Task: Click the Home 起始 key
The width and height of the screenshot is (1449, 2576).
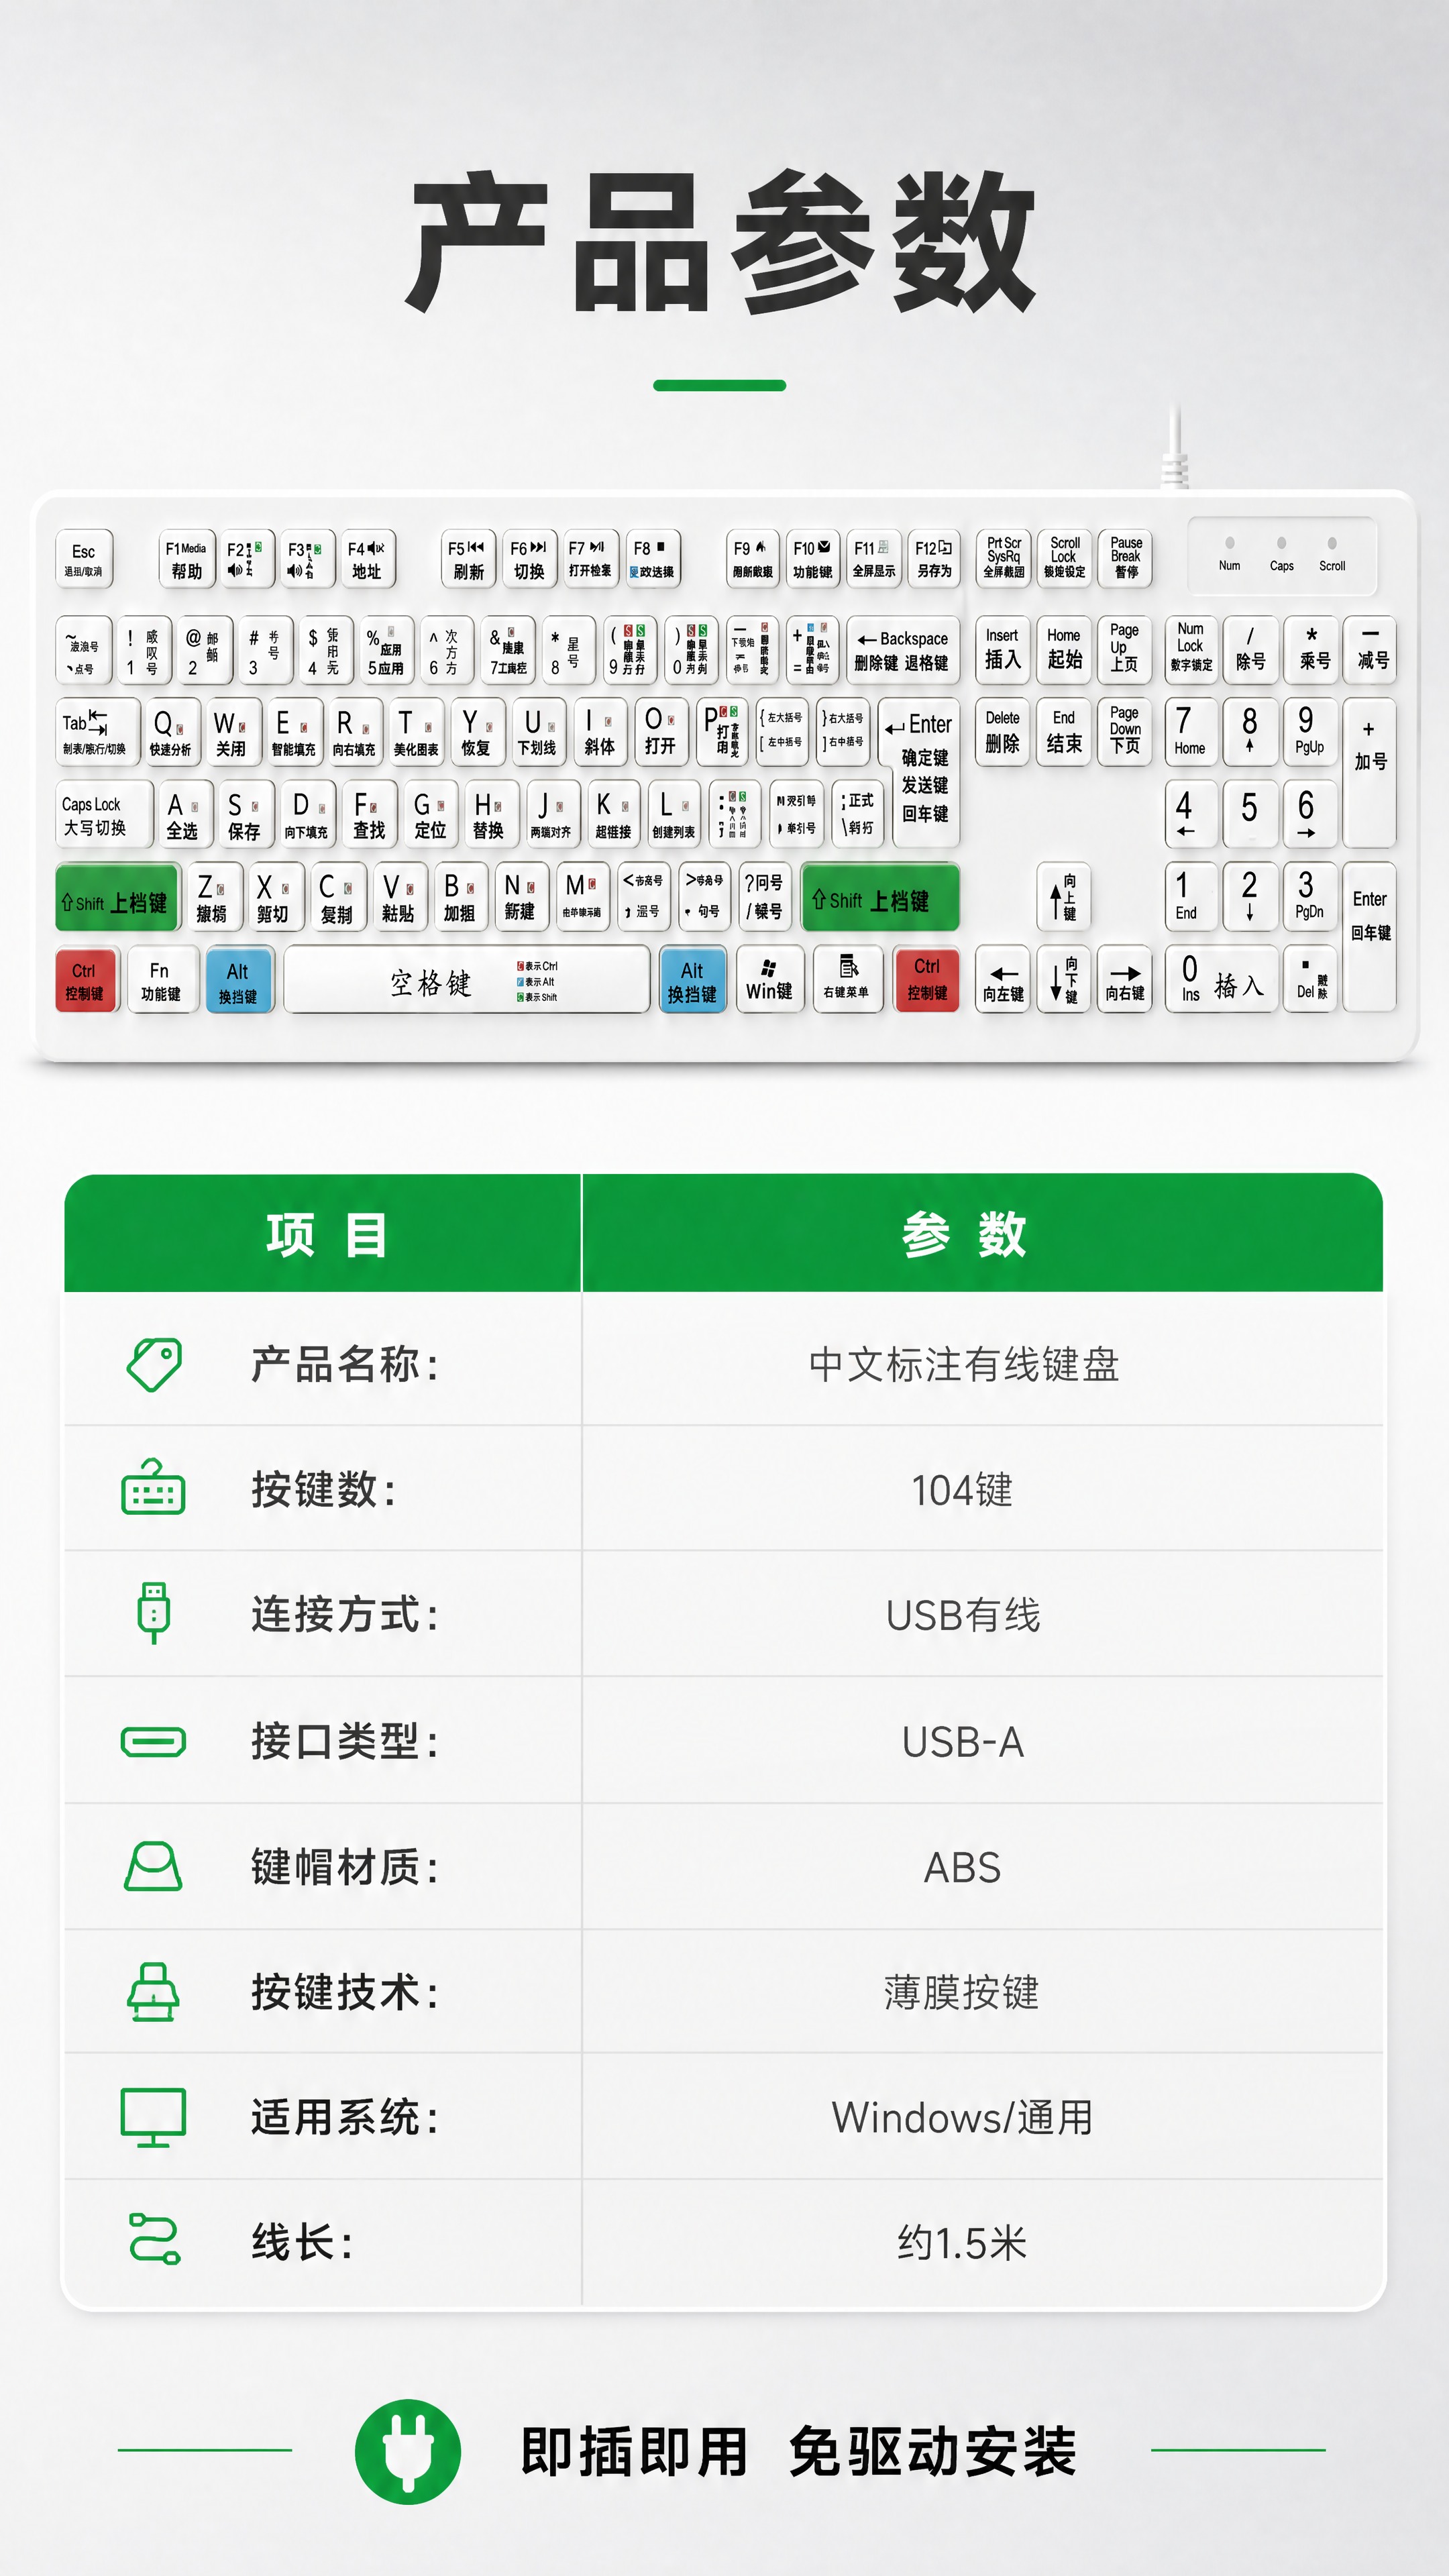Action: (1063, 650)
